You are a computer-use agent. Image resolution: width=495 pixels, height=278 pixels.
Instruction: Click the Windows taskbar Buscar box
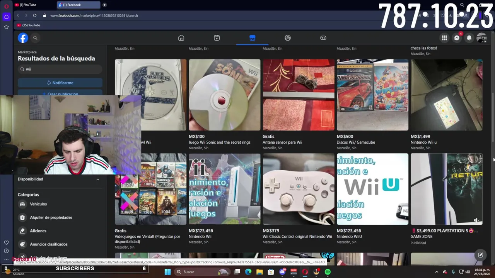(x=203, y=272)
